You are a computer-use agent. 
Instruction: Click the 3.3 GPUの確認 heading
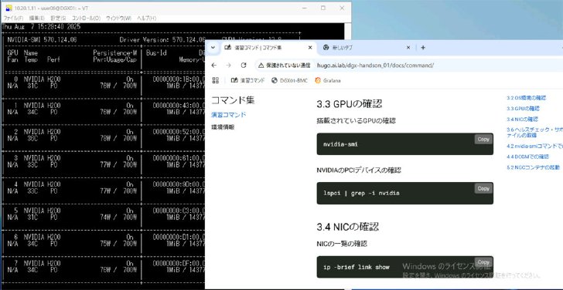350,104
